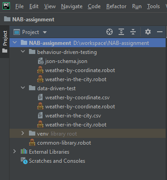Image resolution: width=167 pixels, height=180 pixels.
Task: Hide the Project panel with the minus icon
Action: click(160, 32)
